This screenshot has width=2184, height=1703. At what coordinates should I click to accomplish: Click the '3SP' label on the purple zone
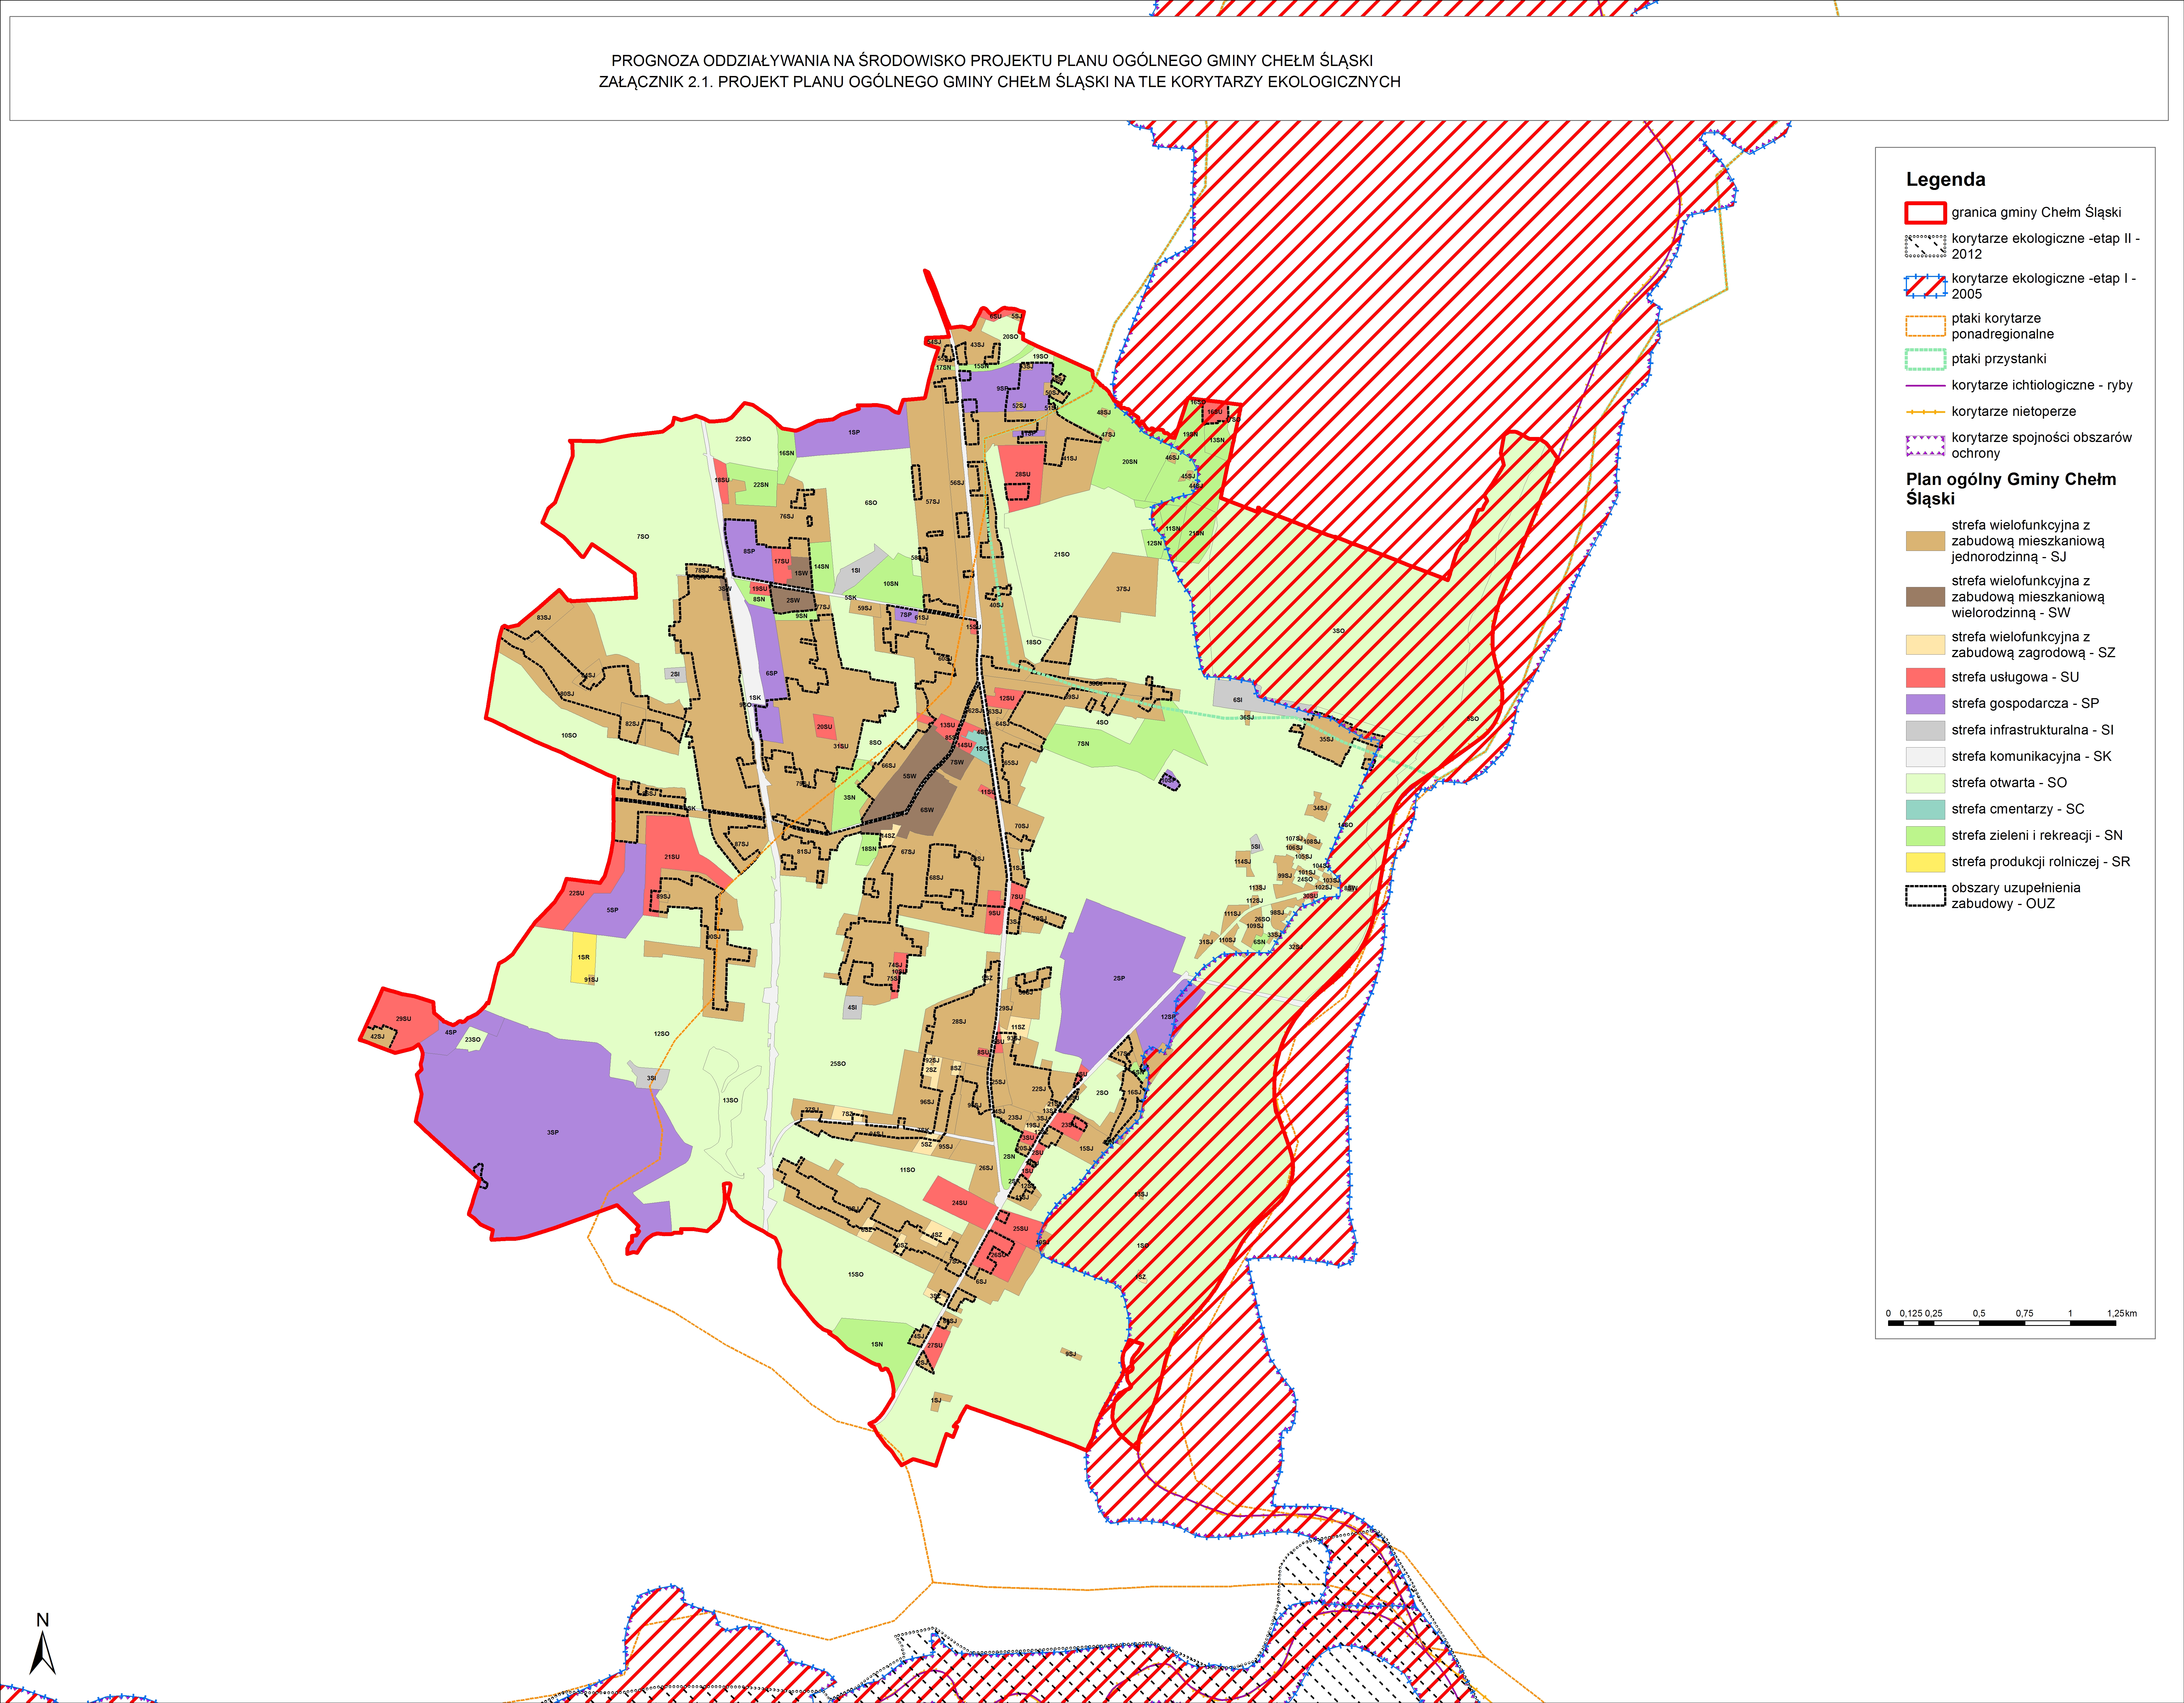coord(553,1133)
